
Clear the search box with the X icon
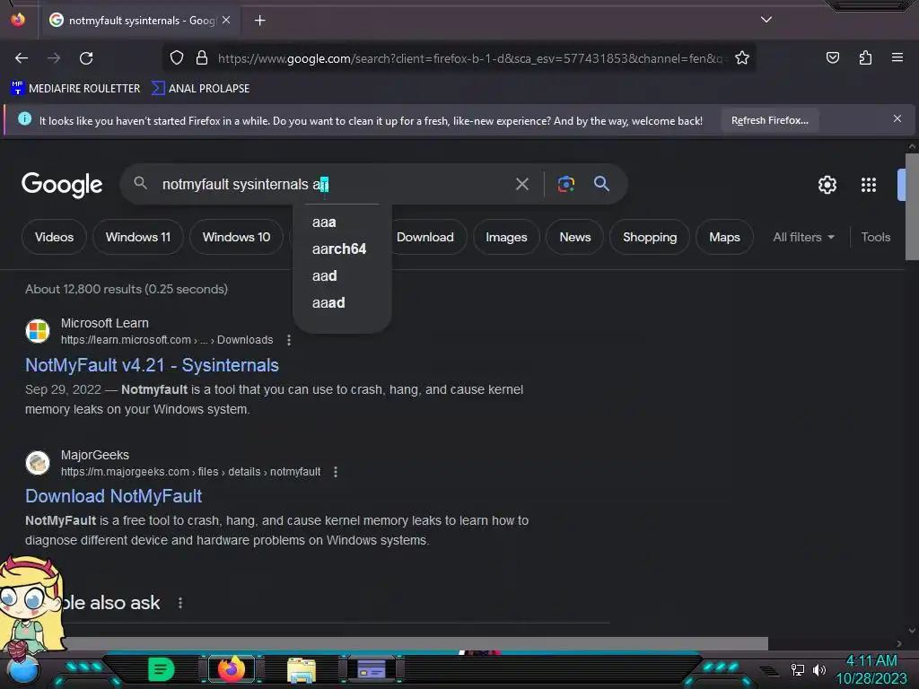click(521, 185)
